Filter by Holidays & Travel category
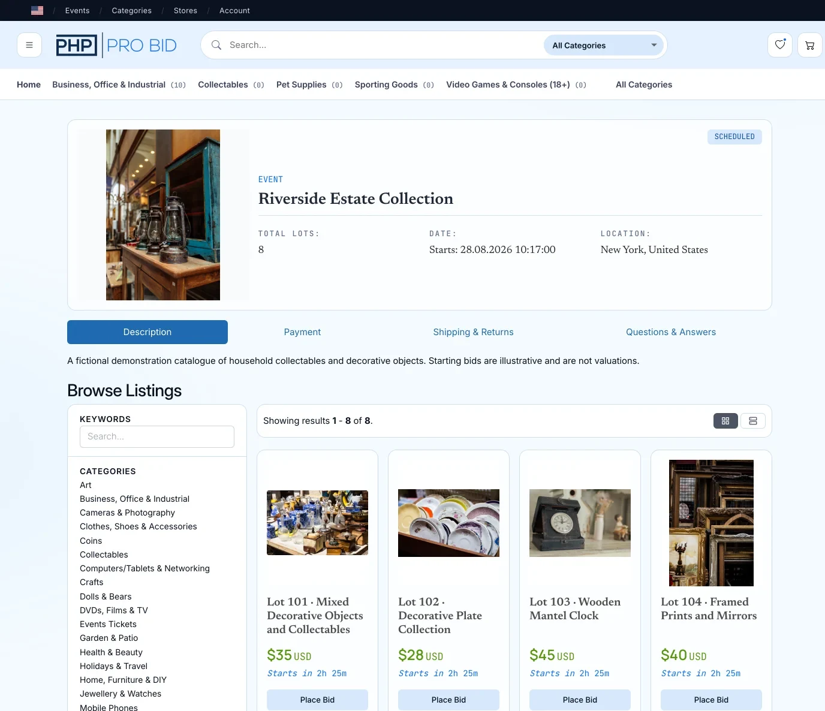 (x=113, y=666)
